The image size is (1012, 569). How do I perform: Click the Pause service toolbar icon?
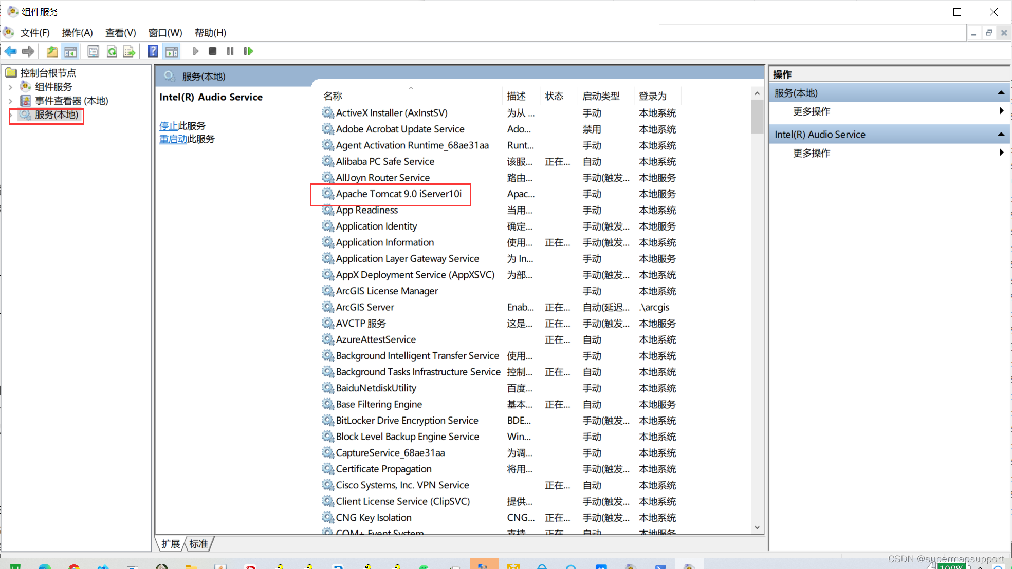click(230, 51)
